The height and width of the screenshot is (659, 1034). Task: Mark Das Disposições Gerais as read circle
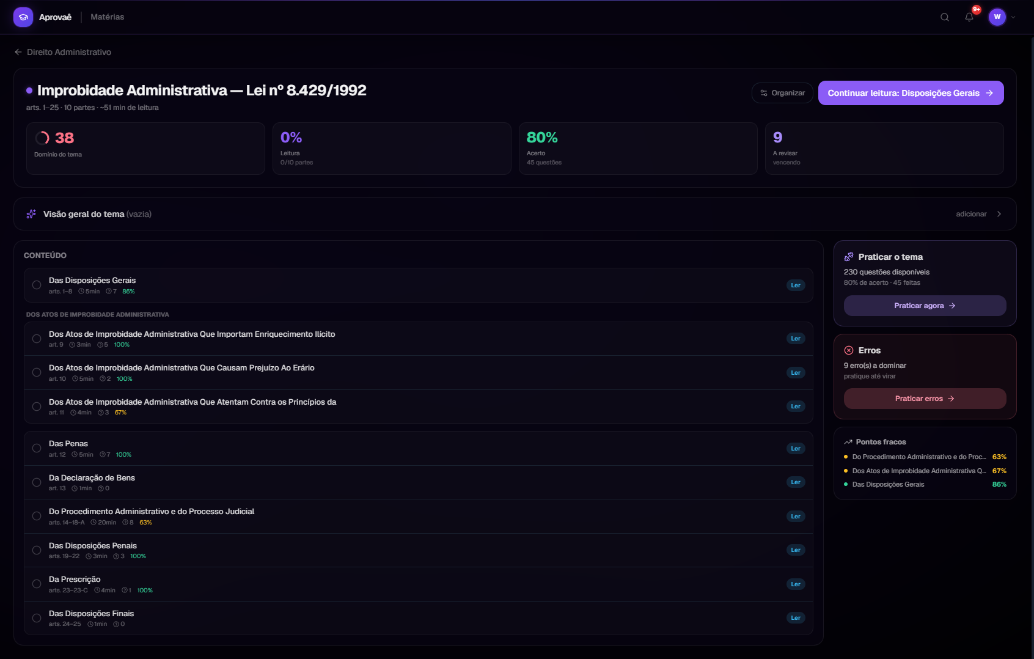(x=37, y=285)
